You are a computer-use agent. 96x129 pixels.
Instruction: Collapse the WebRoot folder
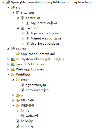pyautogui.click(x=8, y=75)
